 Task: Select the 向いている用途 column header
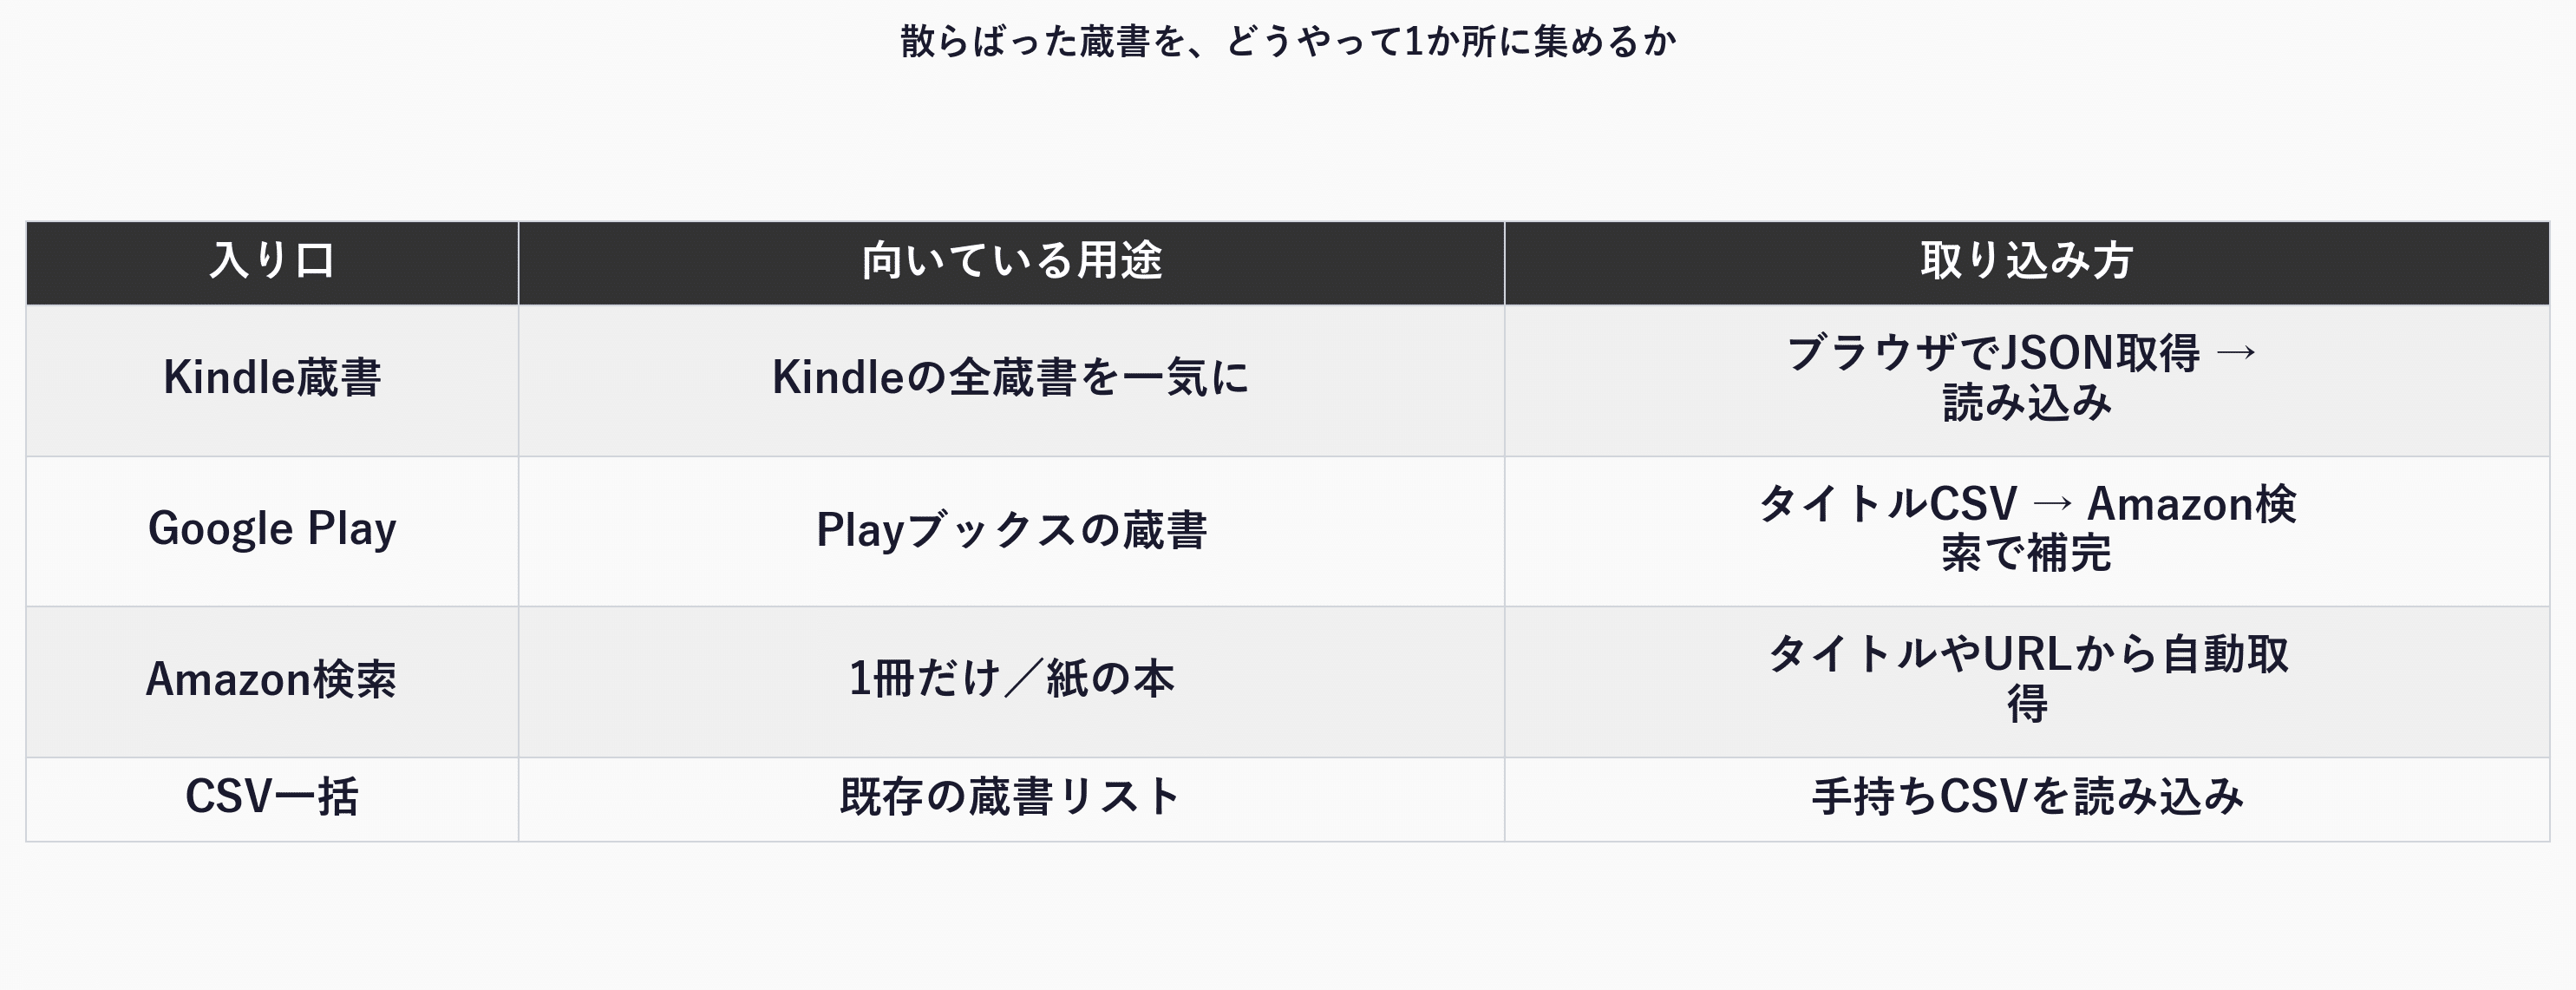coord(1011,262)
